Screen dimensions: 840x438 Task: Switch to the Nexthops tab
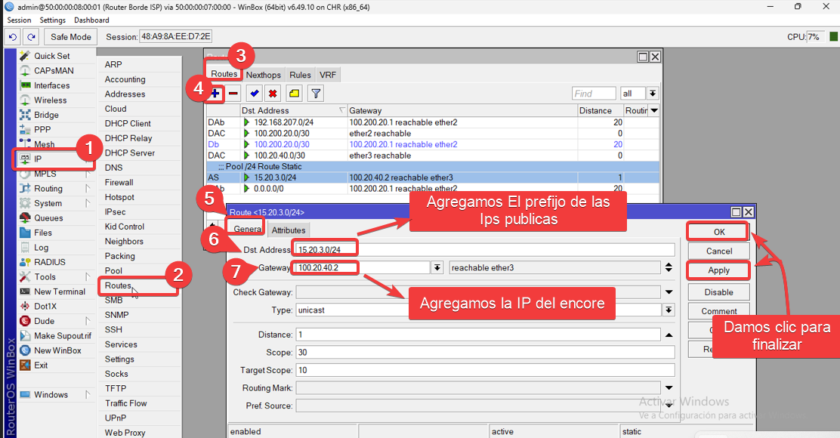click(263, 75)
